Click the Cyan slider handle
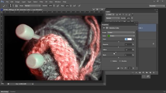Image resolution: width=166 pixels, height=93 pixels. [119, 42]
